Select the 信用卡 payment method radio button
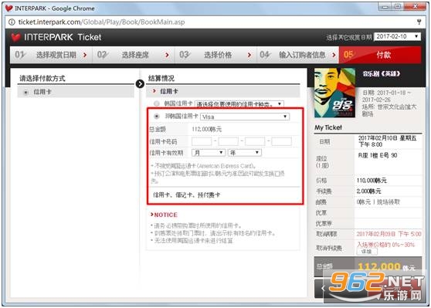 [x=25, y=93]
